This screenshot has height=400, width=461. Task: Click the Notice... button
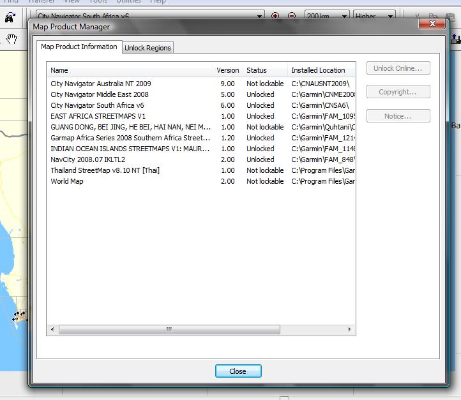398,115
